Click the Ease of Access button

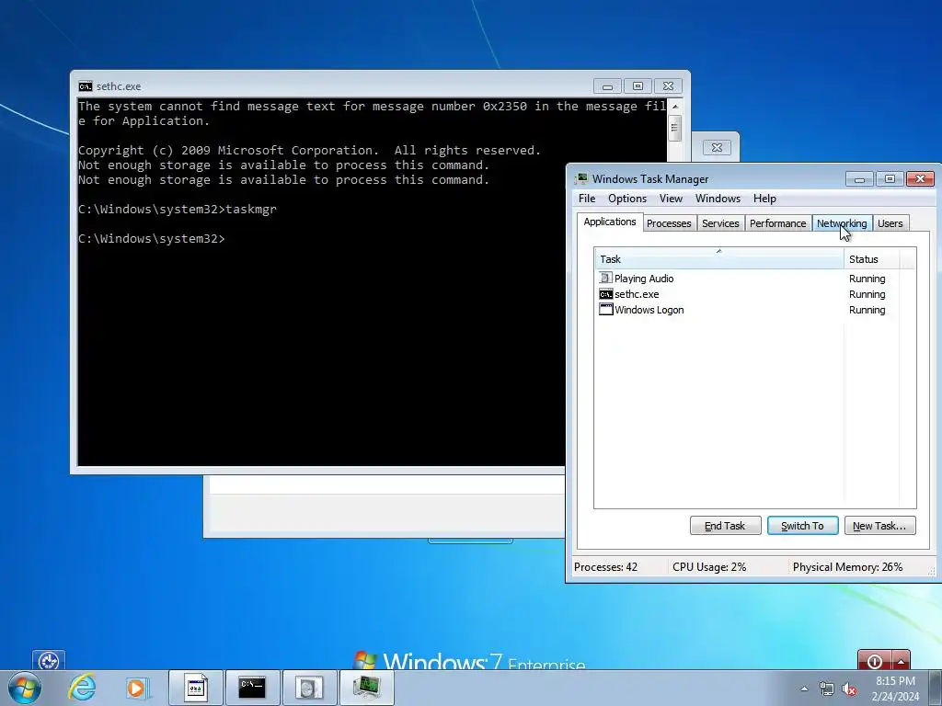pos(49,661)
